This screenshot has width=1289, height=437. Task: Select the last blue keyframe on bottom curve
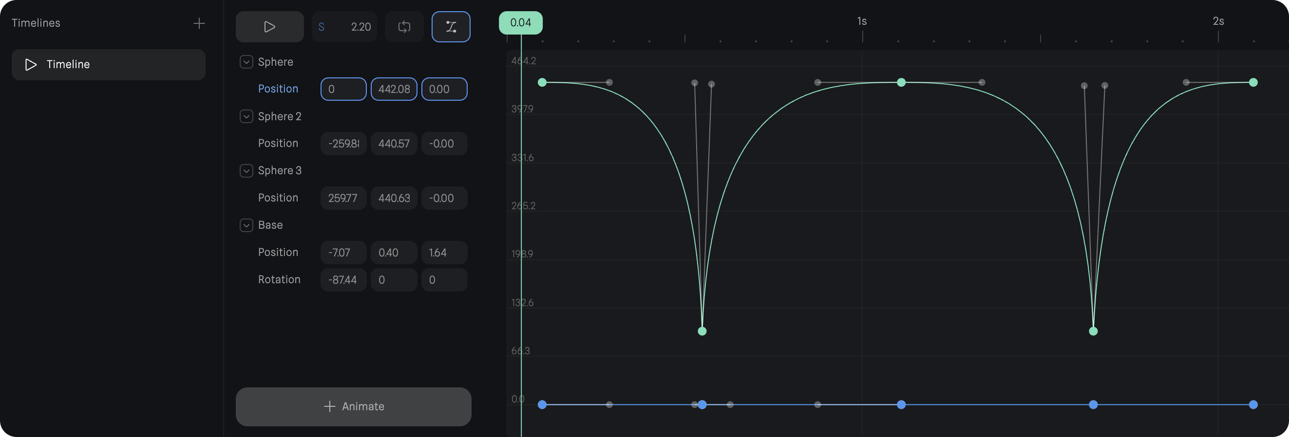tap(1253, 404)
